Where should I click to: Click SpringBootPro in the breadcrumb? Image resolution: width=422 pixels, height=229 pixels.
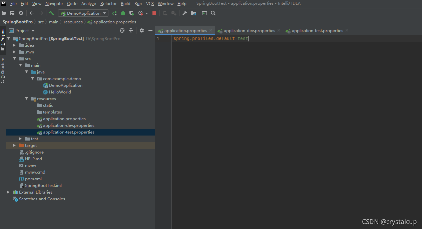18,22
